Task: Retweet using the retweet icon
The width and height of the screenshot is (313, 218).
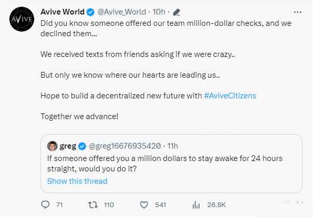Action: coord(93,205)
